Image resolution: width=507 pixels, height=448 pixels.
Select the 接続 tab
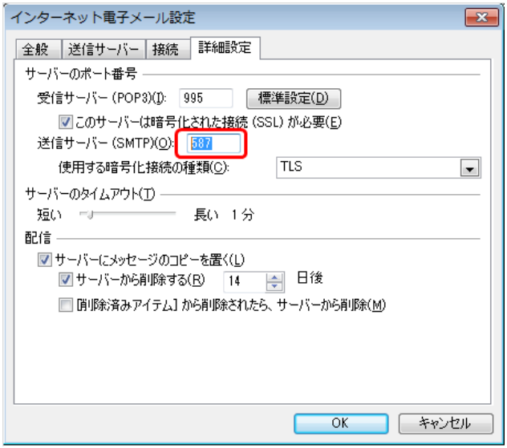coord(165,50)
